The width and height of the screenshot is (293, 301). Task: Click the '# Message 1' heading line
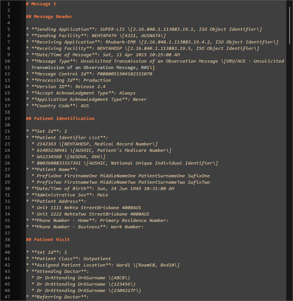(x=41, y=4)
